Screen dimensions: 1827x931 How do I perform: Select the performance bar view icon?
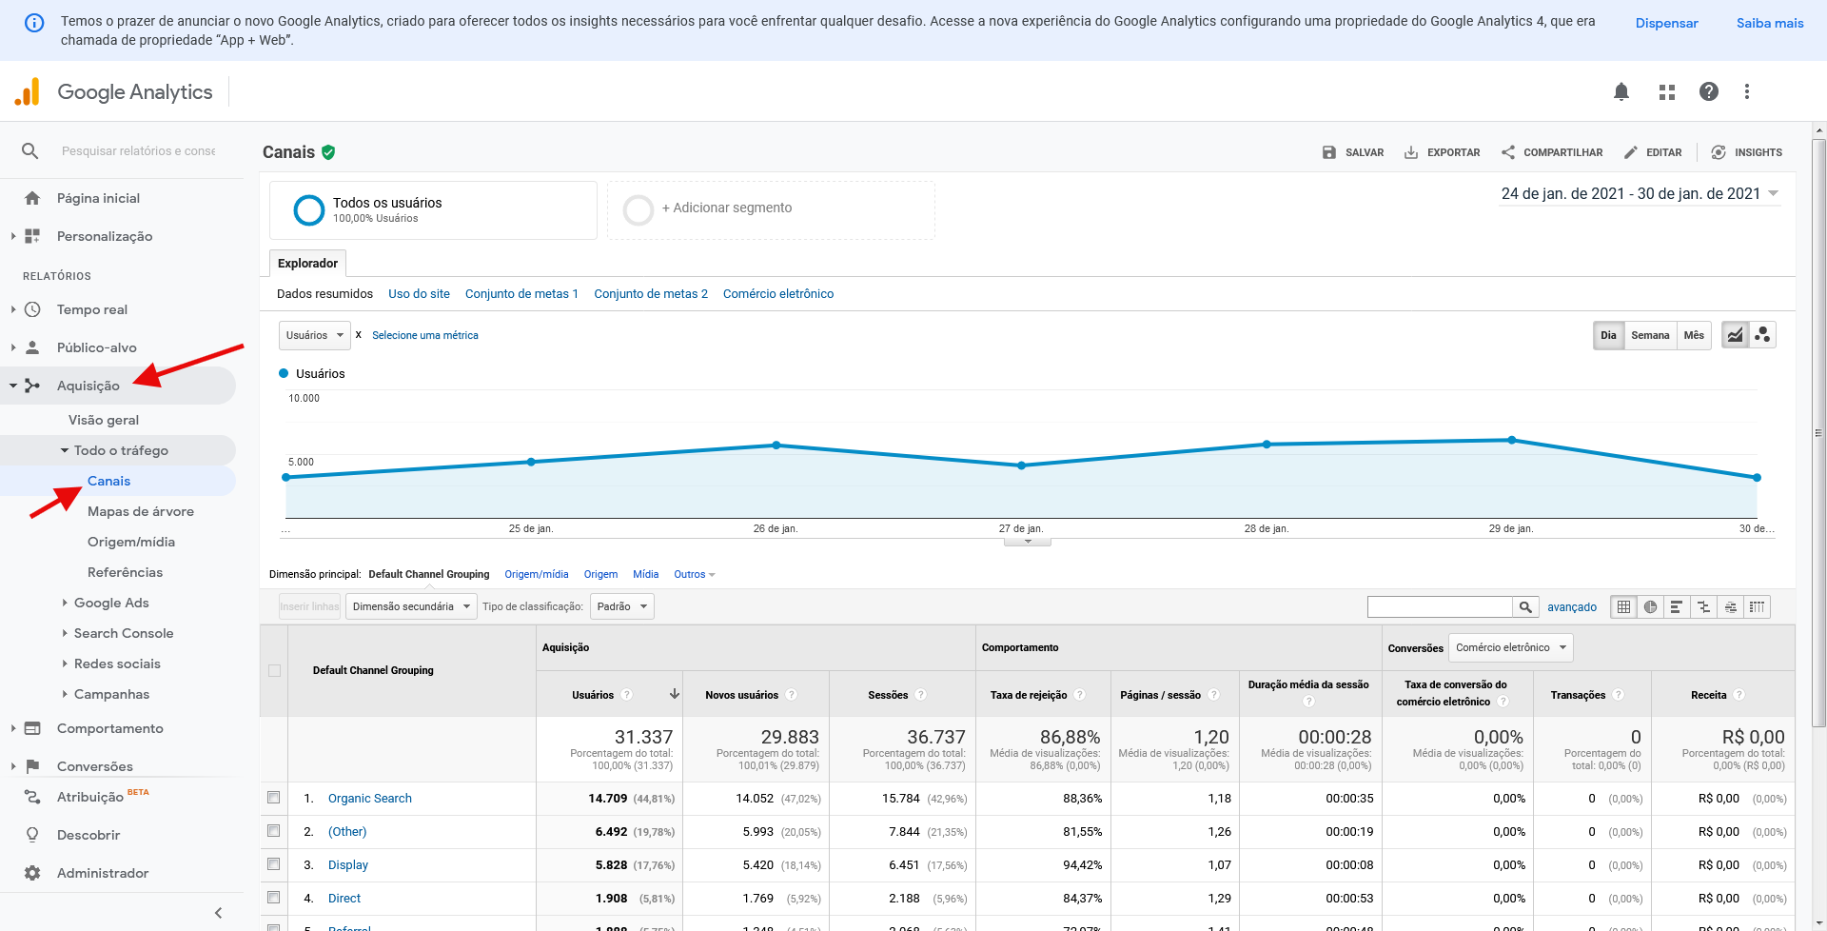(1677, 606)
